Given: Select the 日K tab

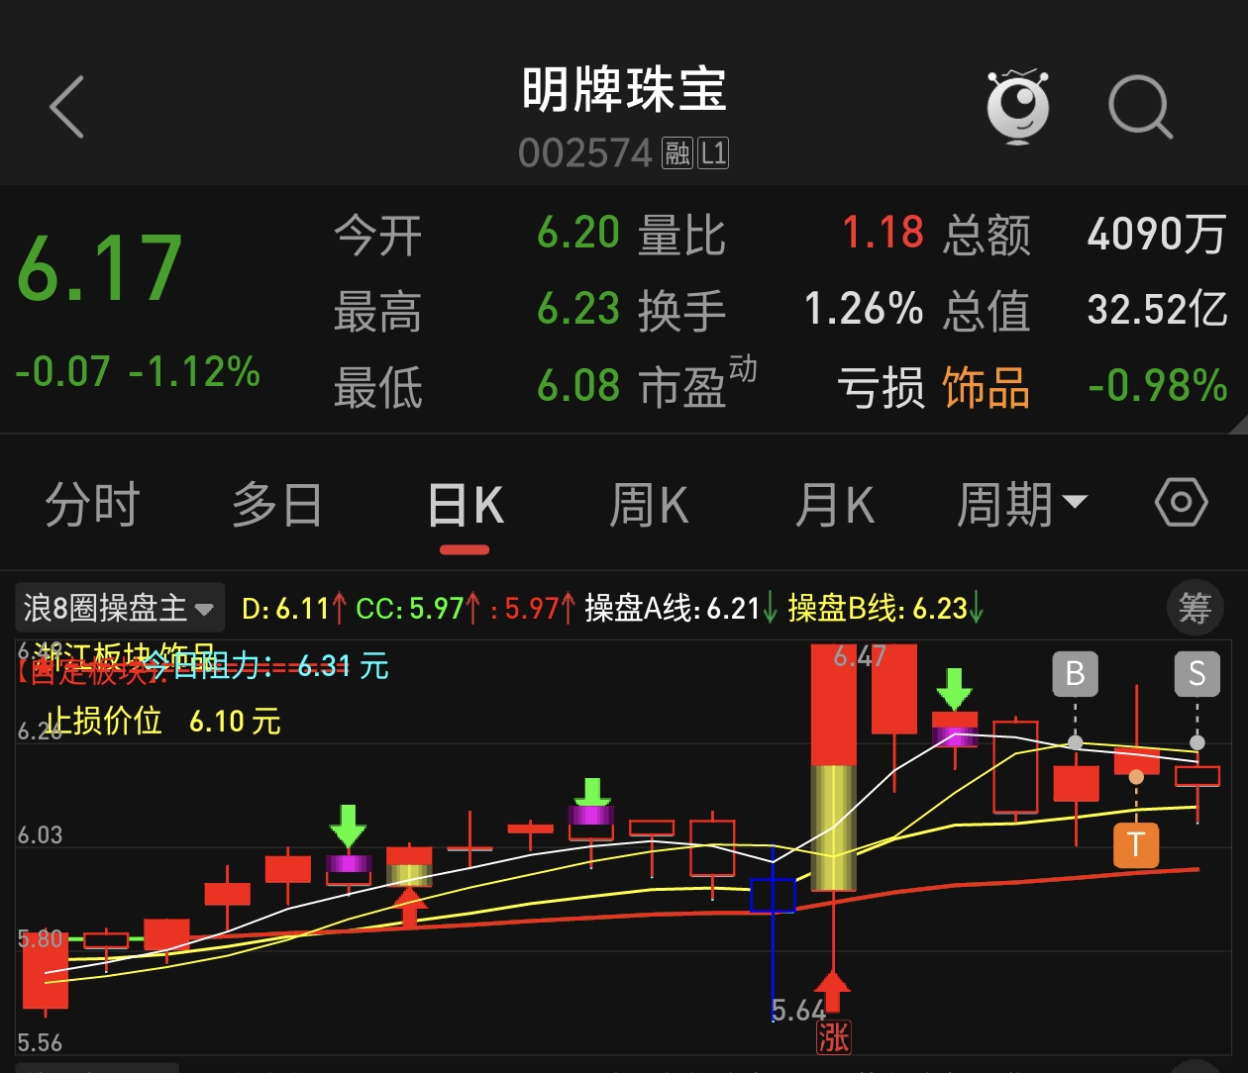Looking at the screenshot, I should (x=466, y=505).
